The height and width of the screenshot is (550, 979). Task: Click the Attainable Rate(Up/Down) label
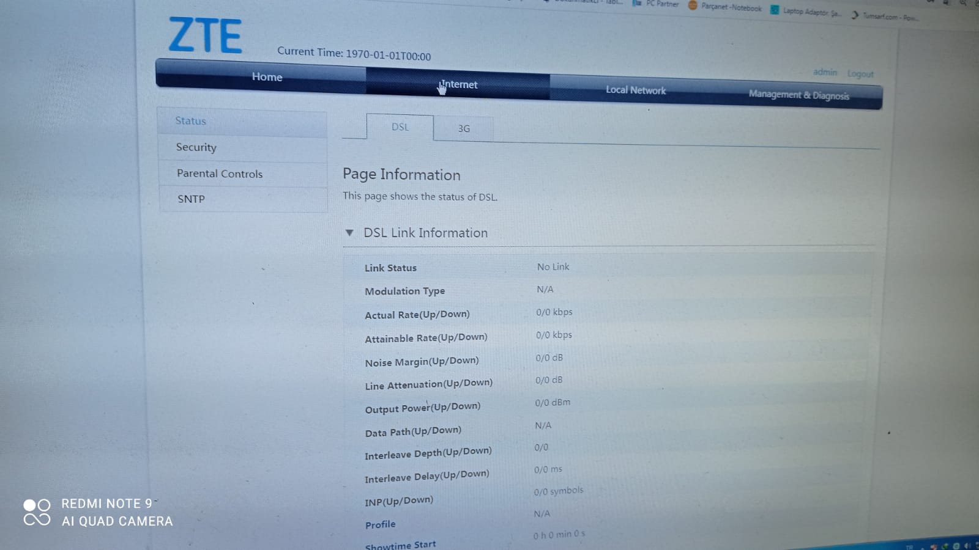[x=426, y=338]
